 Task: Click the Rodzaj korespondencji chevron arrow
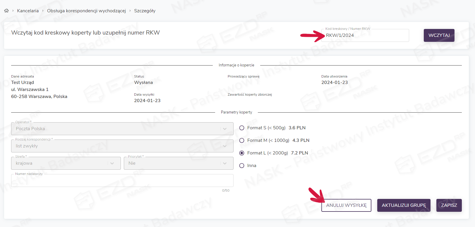point(225,146)
